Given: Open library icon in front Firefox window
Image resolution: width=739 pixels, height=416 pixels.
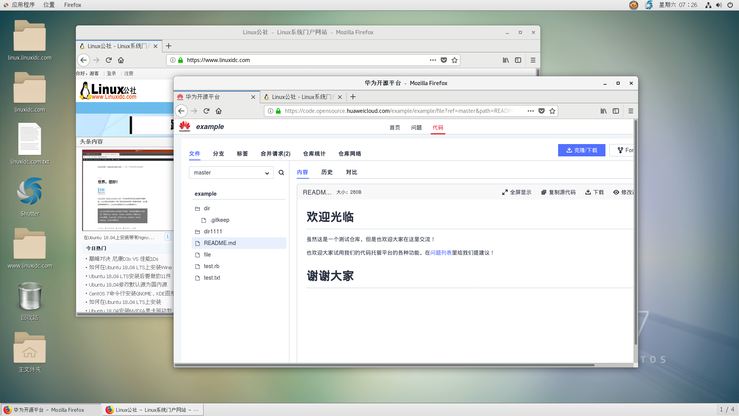Looking at the screenshot, I should 604,111.
